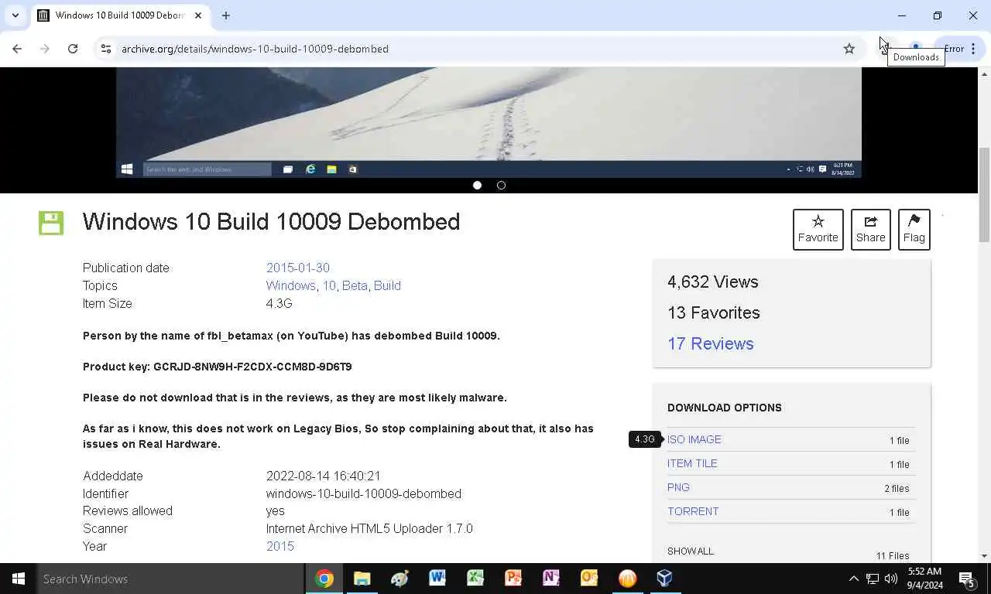The image size is (991, 594).
Task: Open PowerPoint from the taskbar
Action: pos(513,579)
